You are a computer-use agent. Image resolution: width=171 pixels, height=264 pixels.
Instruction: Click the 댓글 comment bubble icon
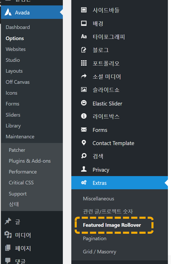coord(8,261)
